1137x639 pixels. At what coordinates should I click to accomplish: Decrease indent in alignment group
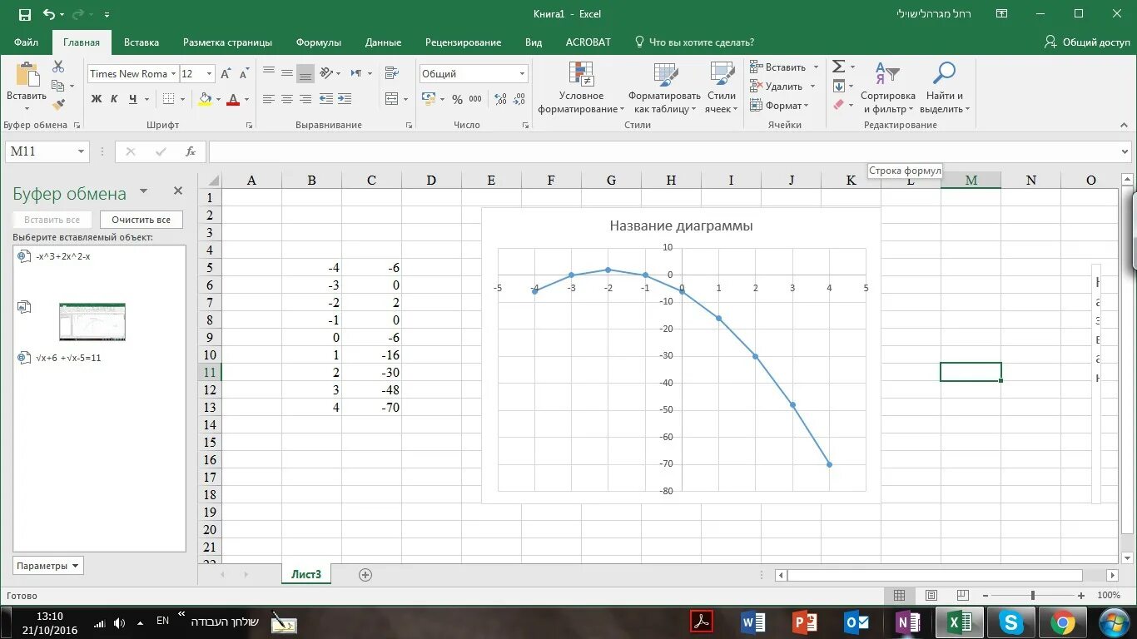pyautogui.click(x=326, y=99)
